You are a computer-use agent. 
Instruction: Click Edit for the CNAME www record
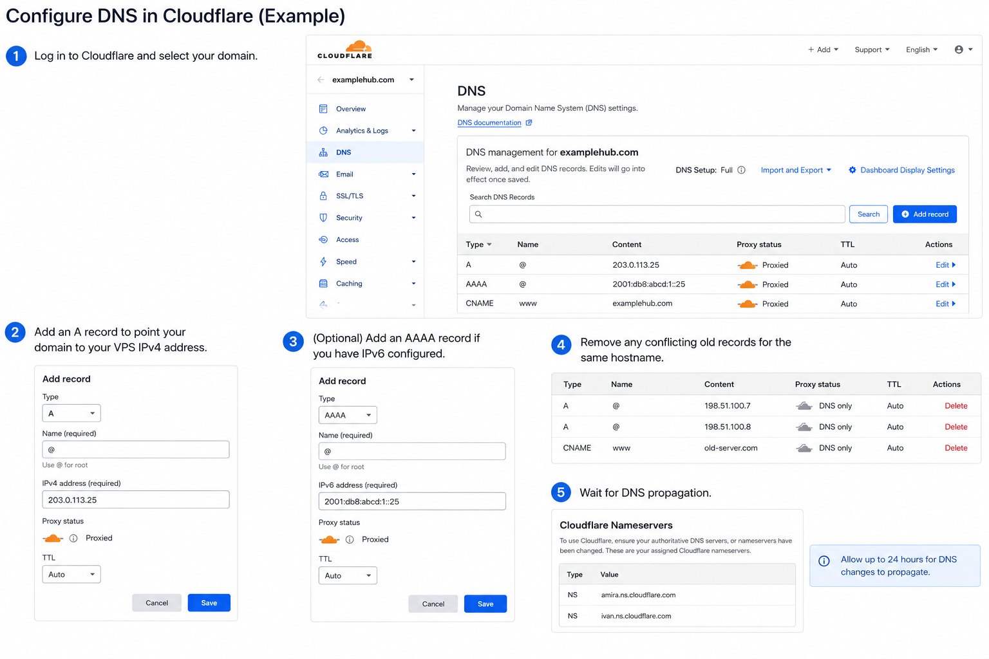945,304
